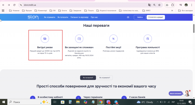
Task: Open the apps grid in bookmarks bar
Action: pos(3,11)
